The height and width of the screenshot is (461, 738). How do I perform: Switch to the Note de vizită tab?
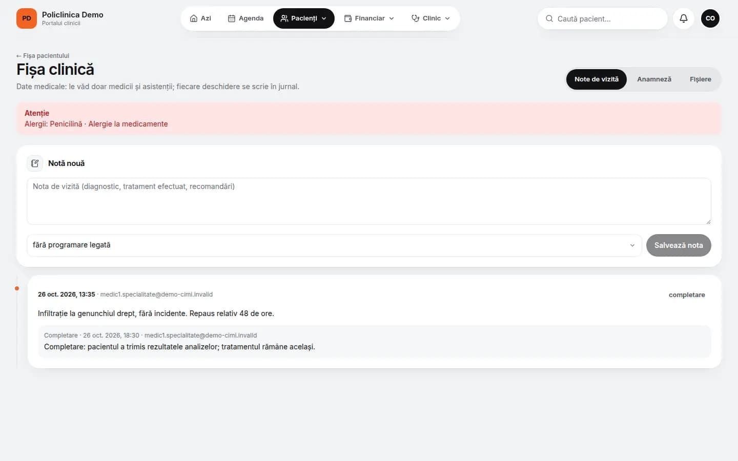[597, 79]
